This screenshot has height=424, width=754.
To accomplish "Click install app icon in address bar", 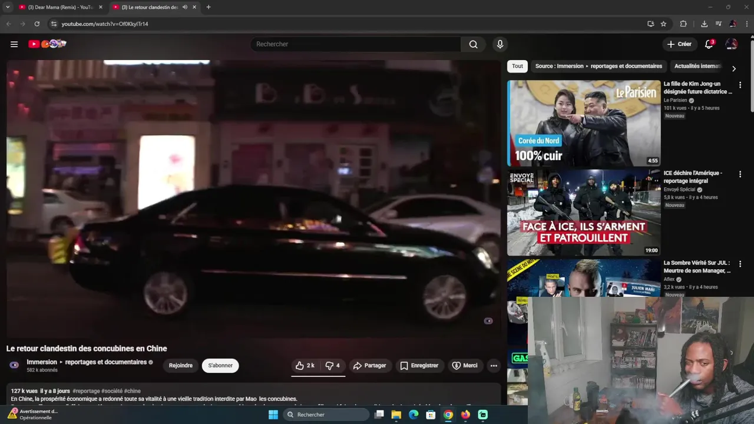I will click(x=650, y=24).
